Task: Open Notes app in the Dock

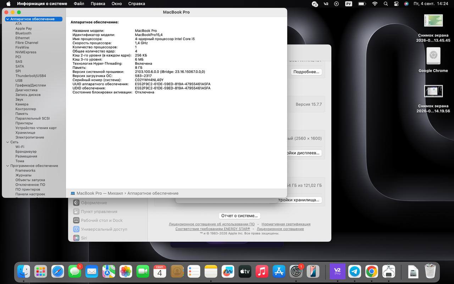Action: click(x=211, y=272)
